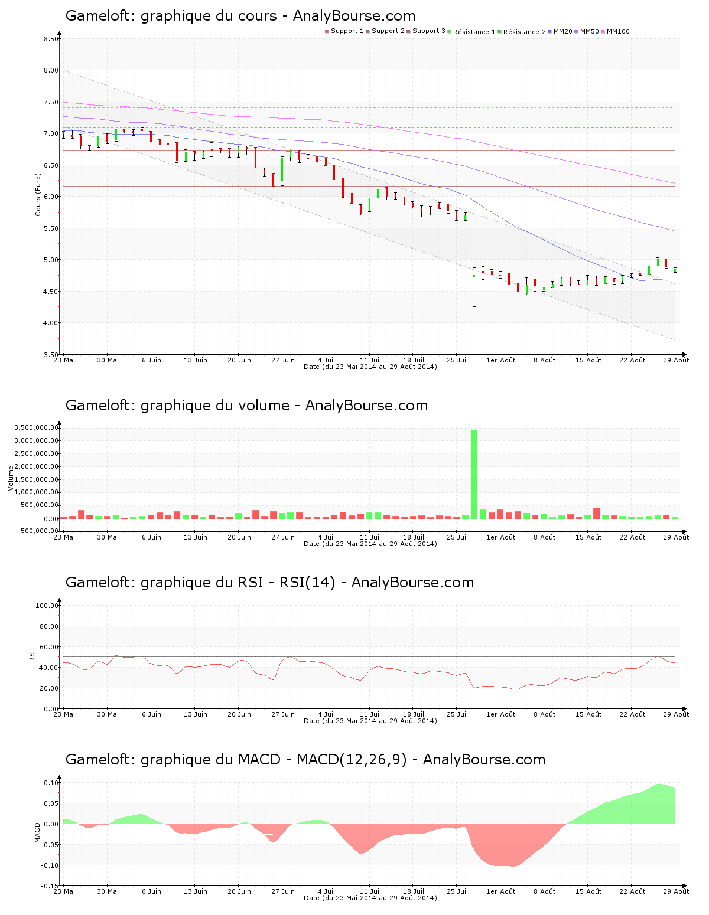Click the 7.50 value on the price axis
The height and width of the screenshot is (915, 709).
[x=51, y=102]
